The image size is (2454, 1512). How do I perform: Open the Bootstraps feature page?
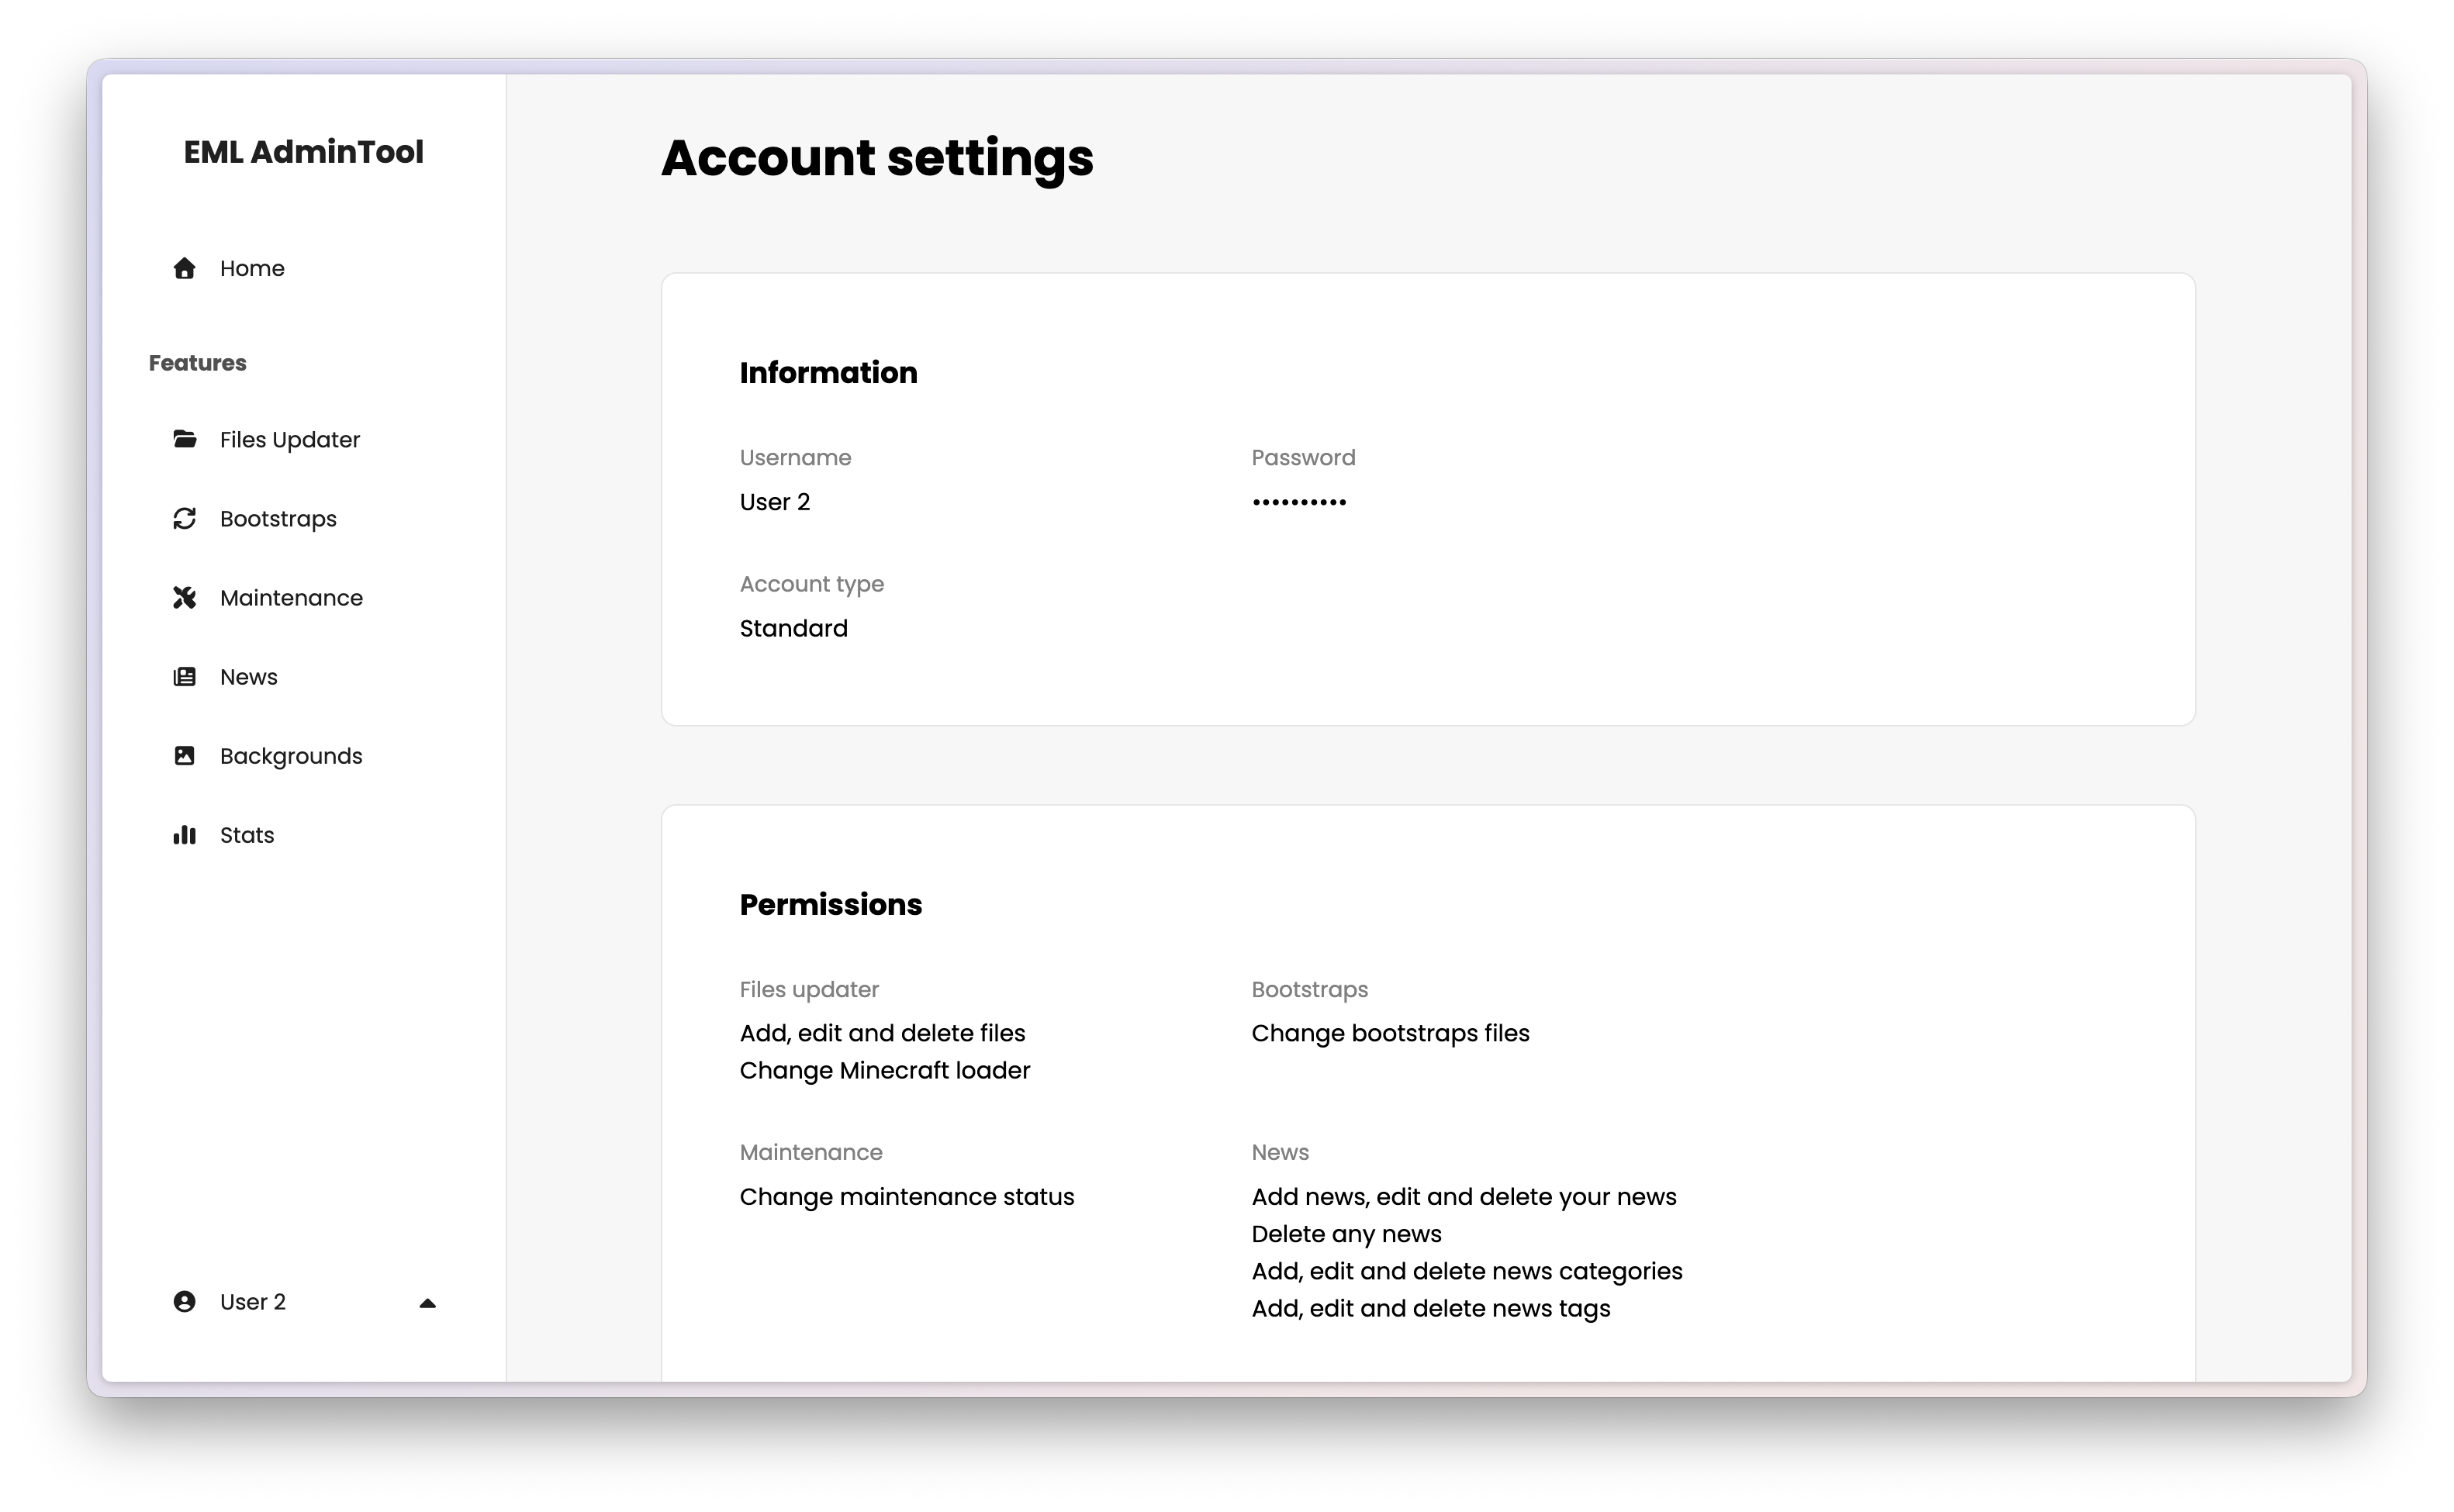277,518
